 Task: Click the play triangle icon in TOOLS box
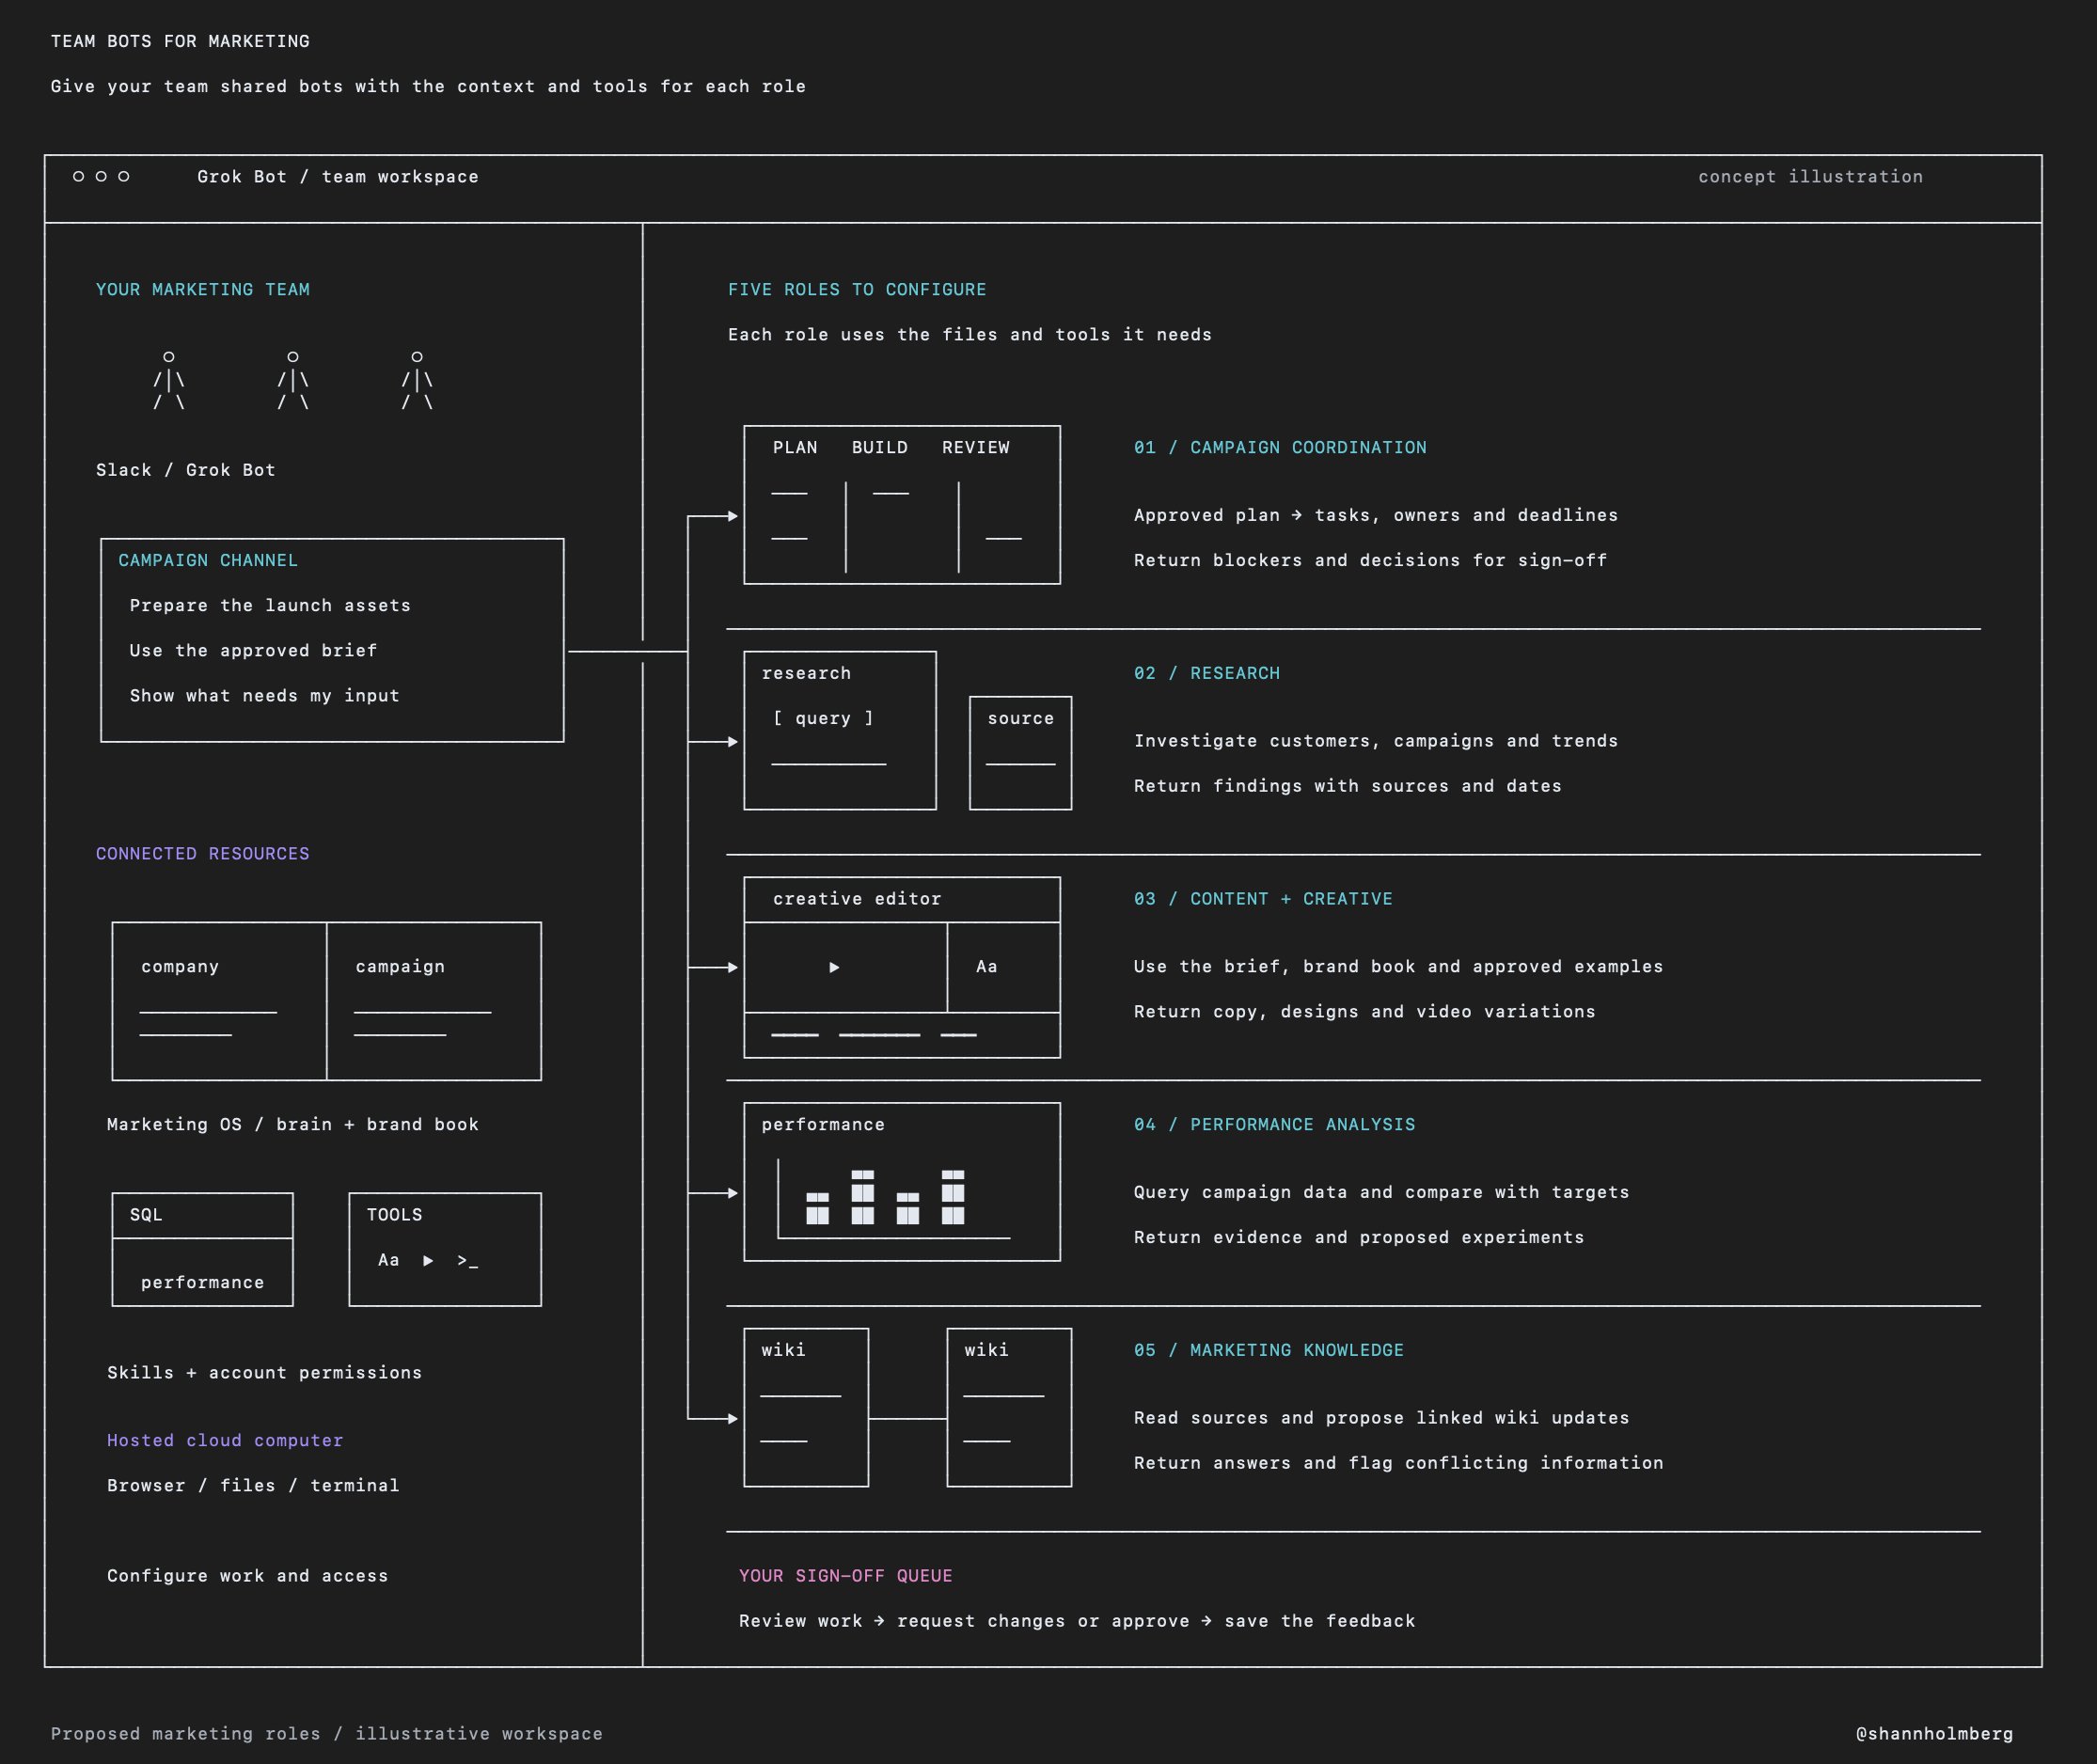coord(428,1261)
